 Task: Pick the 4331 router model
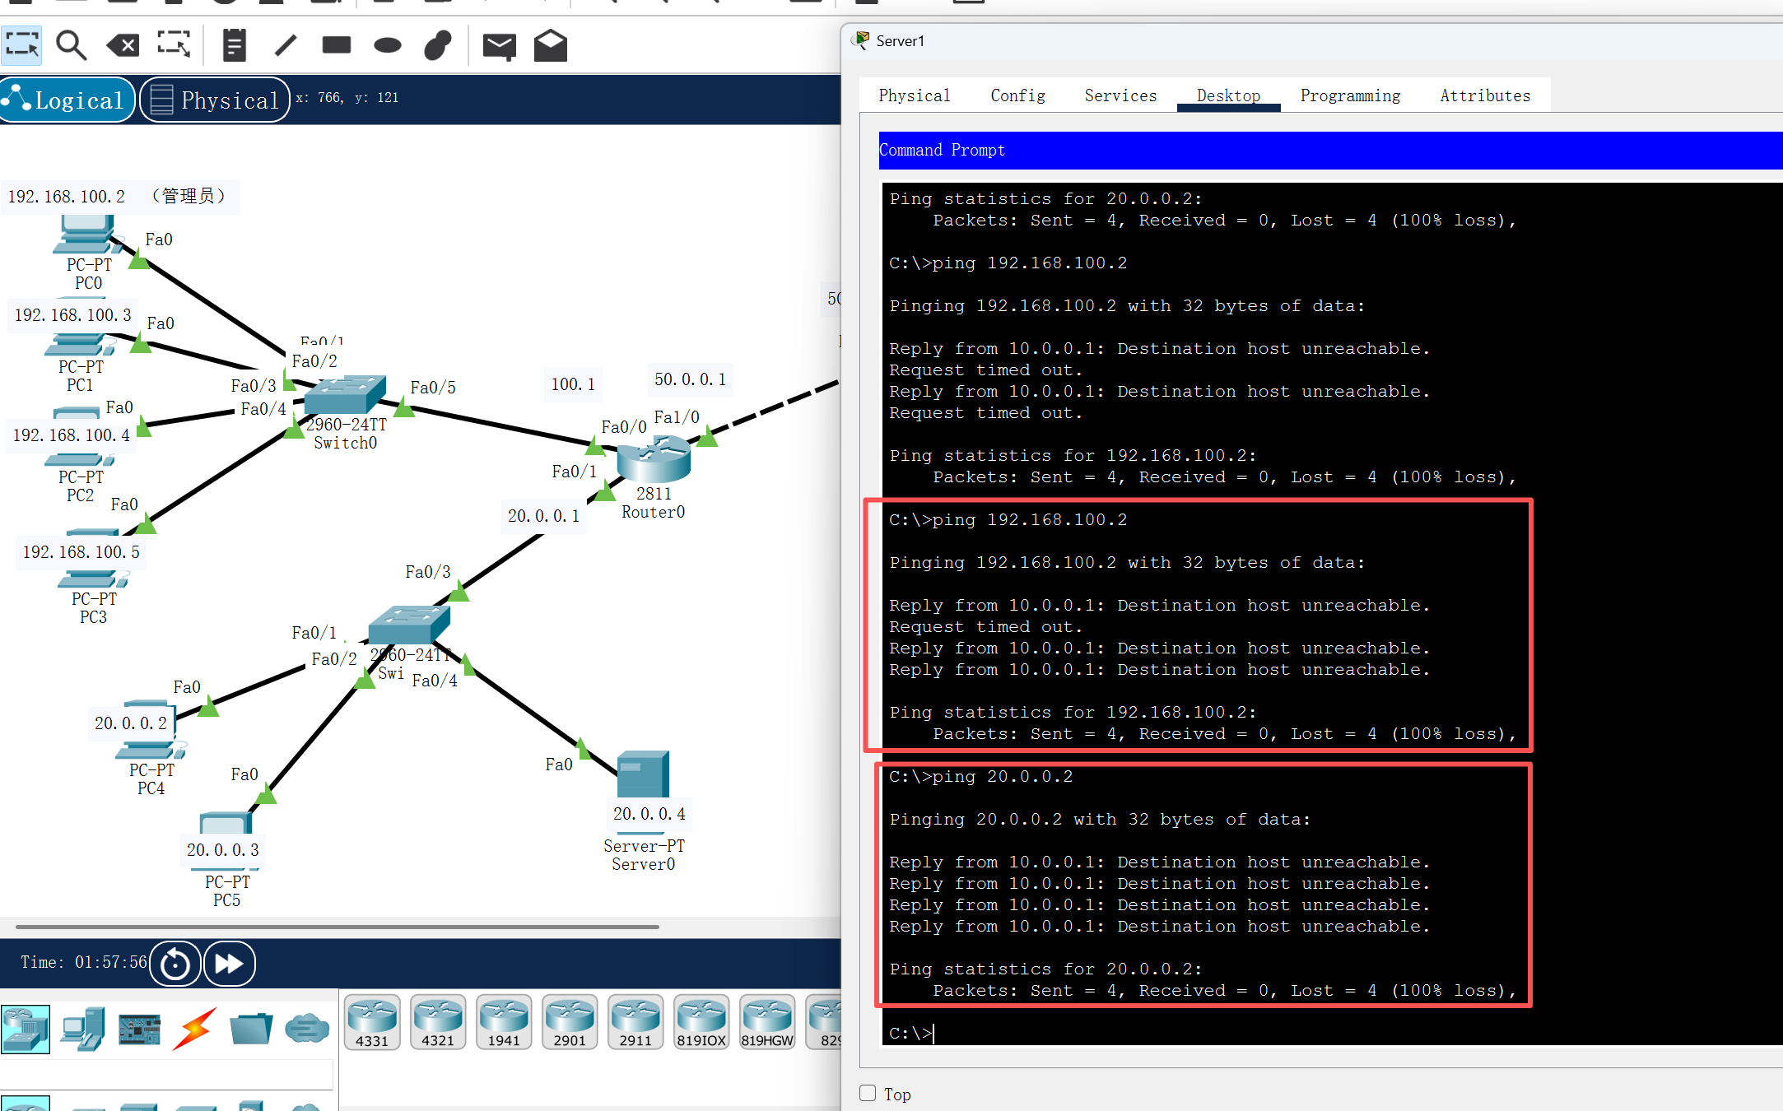point(372,1021)
